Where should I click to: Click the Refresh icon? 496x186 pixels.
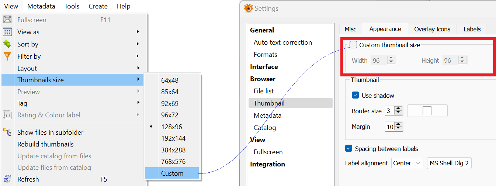(7, 179)
